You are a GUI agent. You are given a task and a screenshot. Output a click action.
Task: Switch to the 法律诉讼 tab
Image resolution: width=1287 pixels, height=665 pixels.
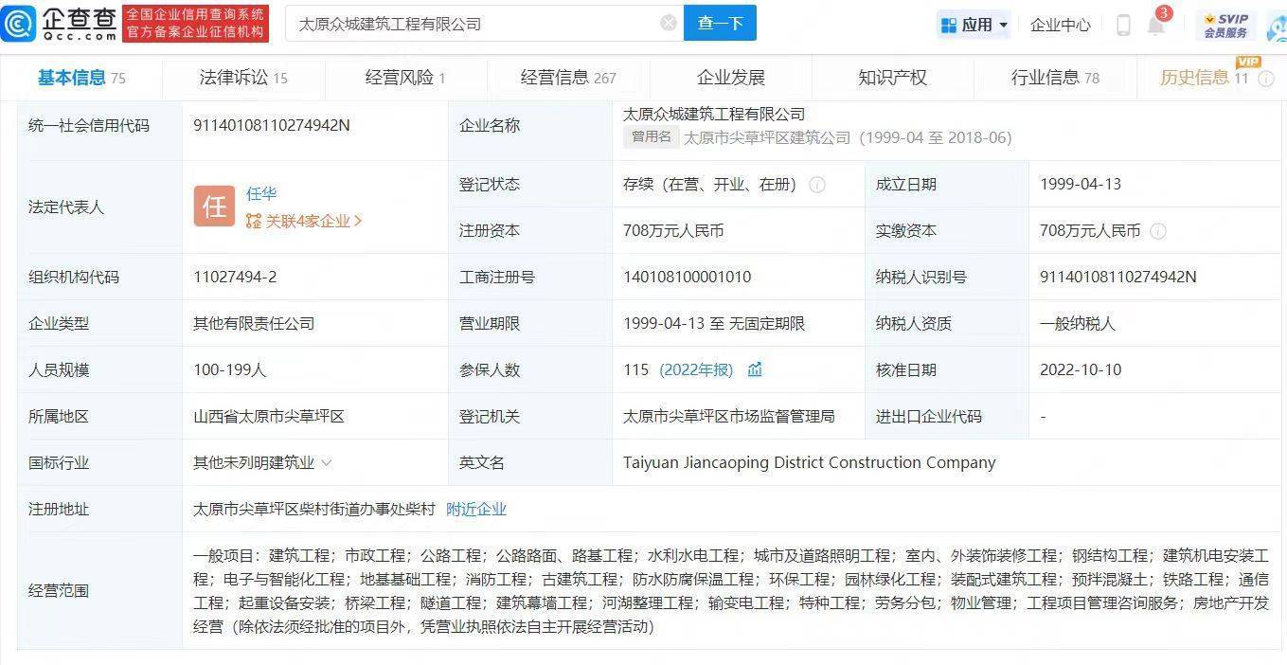click(243, 78)
